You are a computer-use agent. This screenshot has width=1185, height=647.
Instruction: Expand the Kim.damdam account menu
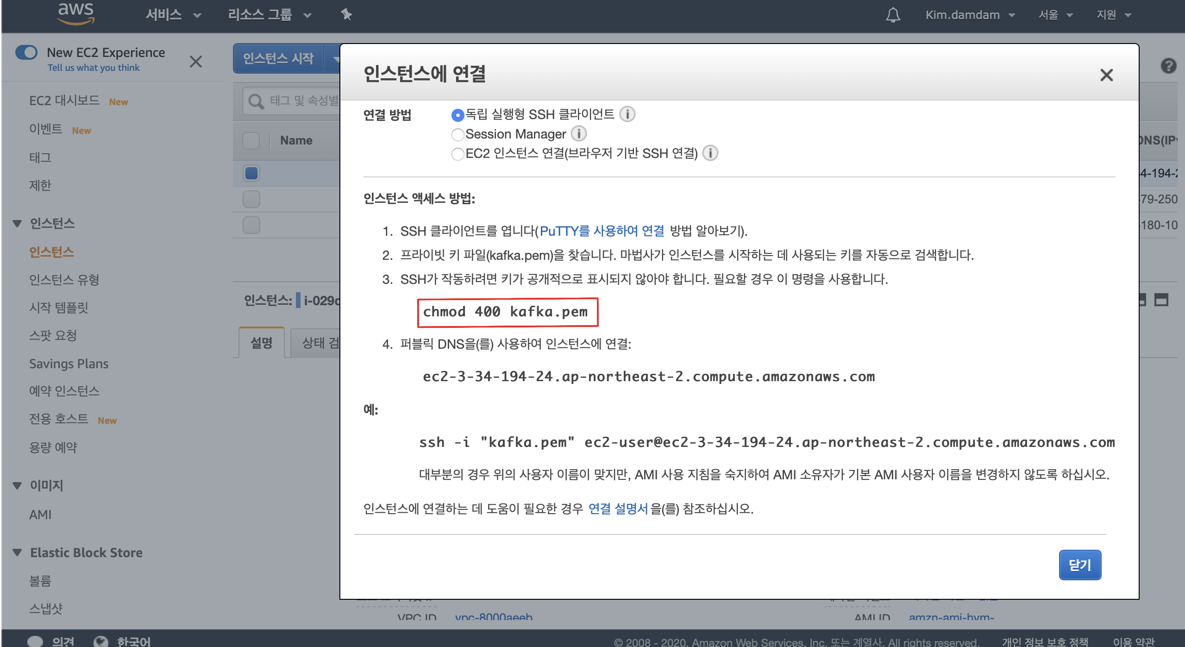[x=970, y=15]
